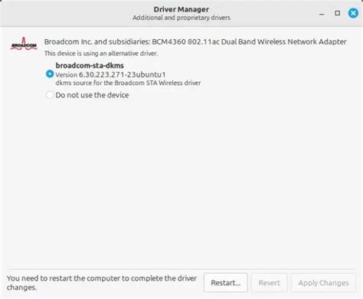Click the Broadcom logo icon

(x=24, y=44)
